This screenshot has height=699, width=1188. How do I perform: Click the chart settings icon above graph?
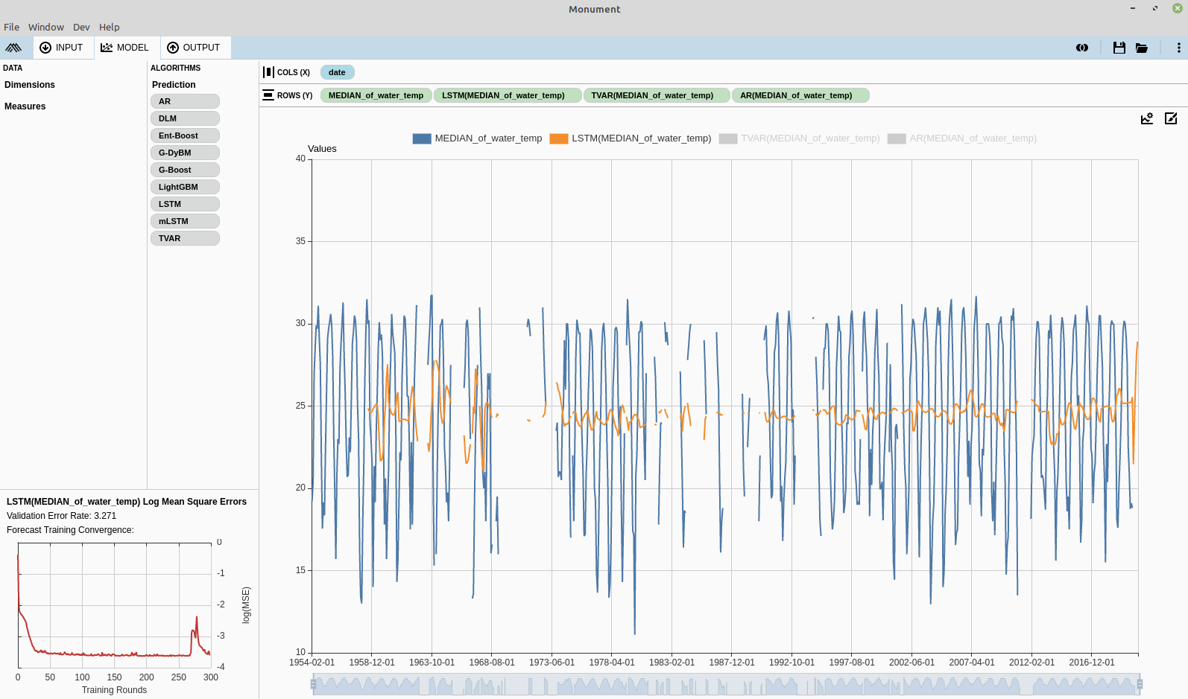(1147, 118)
